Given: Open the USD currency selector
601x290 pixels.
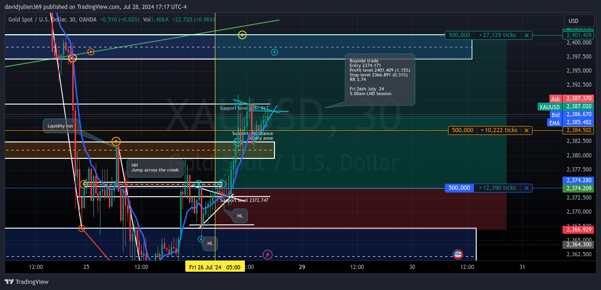Looking at the screenshot, I should [578, 21].
